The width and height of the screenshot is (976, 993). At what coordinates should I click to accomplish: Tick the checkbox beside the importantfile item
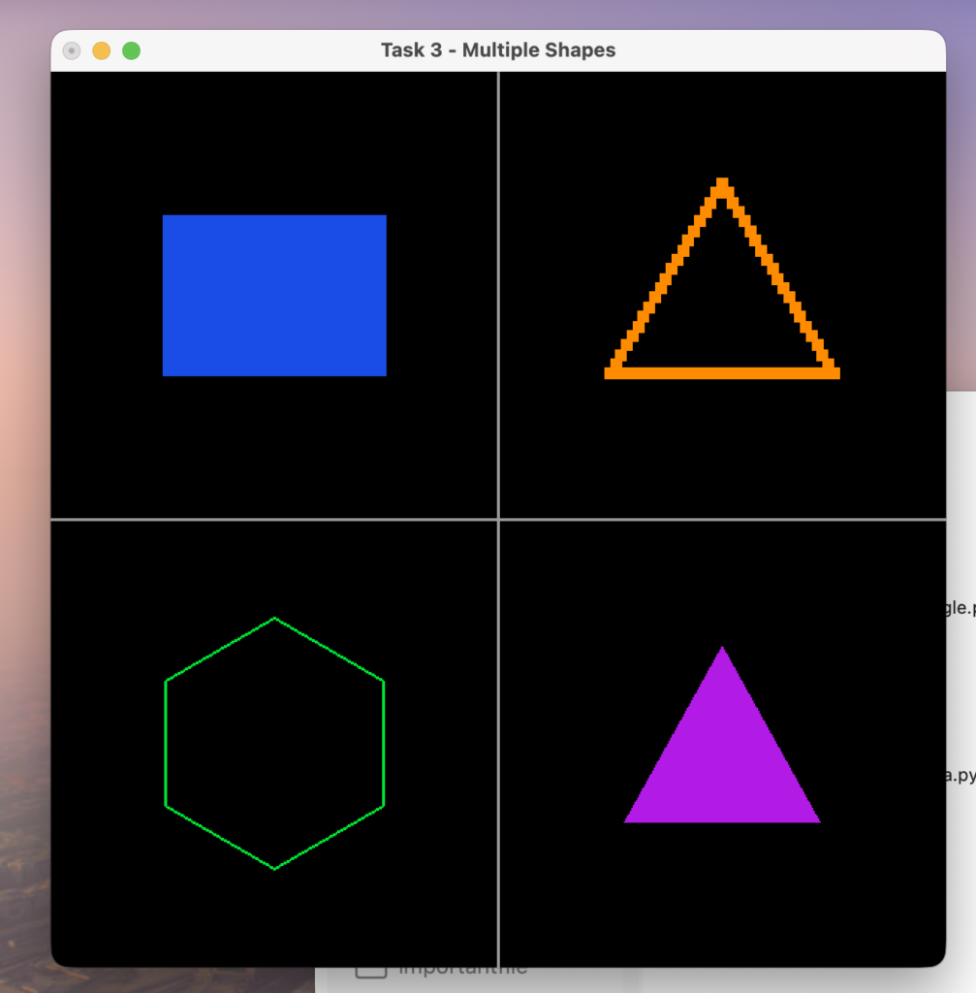tap(370, 970)
